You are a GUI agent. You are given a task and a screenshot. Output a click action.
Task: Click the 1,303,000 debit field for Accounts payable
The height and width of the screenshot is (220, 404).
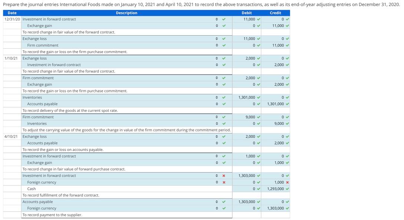[x=246, y=201]
